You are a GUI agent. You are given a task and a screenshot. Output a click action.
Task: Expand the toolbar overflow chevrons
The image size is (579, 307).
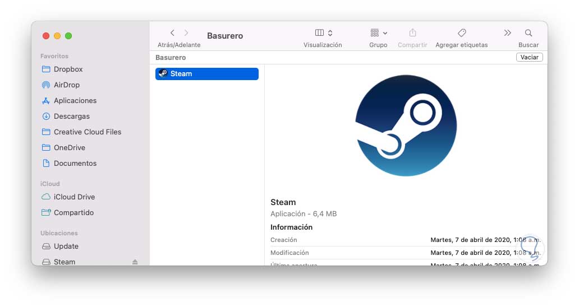[x=507, y=33]
